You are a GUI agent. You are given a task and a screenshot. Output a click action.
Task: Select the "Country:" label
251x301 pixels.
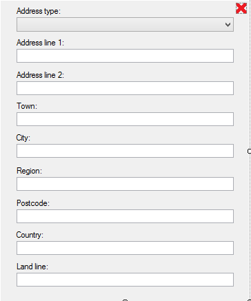(30, 235)
